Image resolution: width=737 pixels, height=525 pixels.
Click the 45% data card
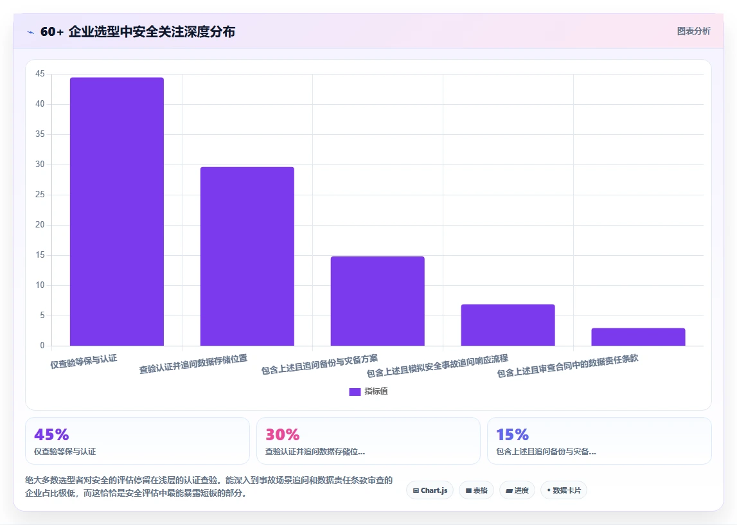click(x=138, y=441)
